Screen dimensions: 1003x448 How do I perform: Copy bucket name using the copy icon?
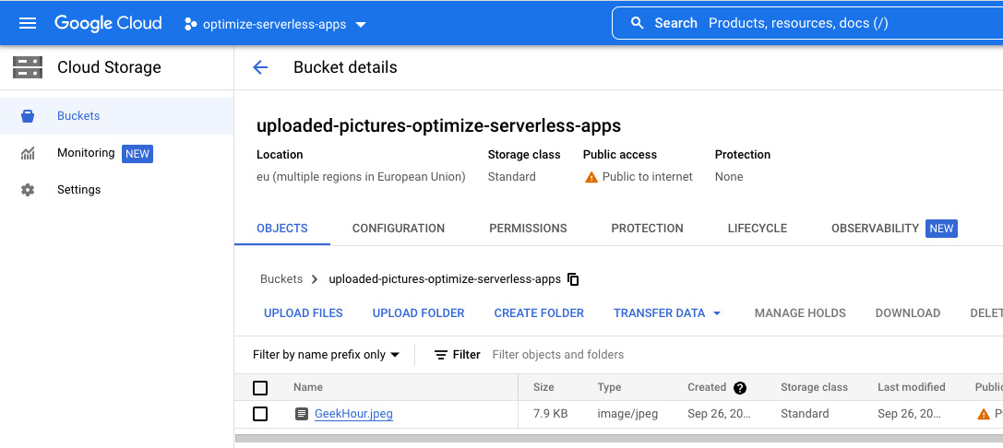pyautogui.click(x=573, y=279)
